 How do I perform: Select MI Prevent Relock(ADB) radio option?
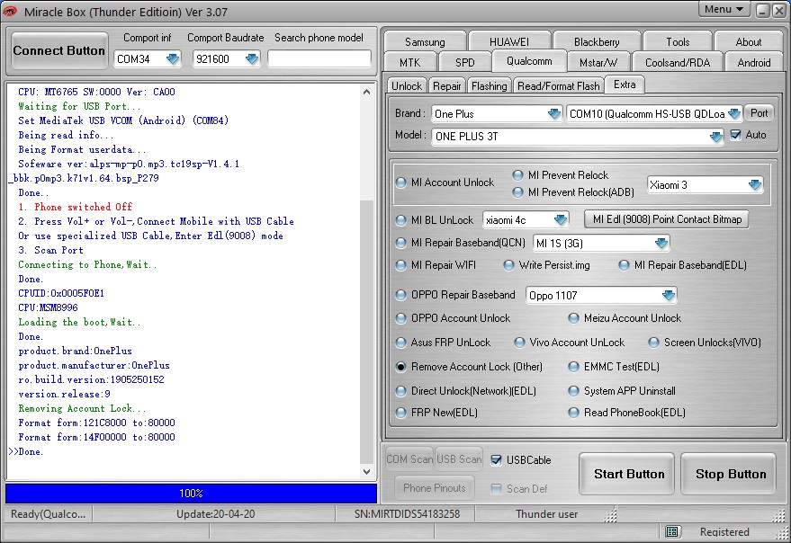(517, 192)
